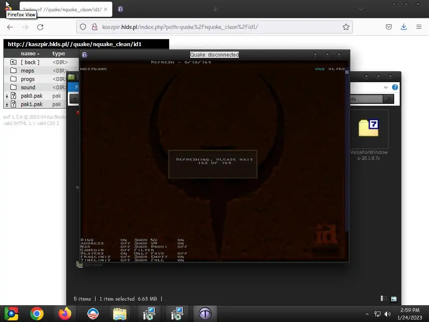The height and width of the screenshot is (322, 429).
Task: Switch explorer to details view icon
Action: (x=384, y=299)
